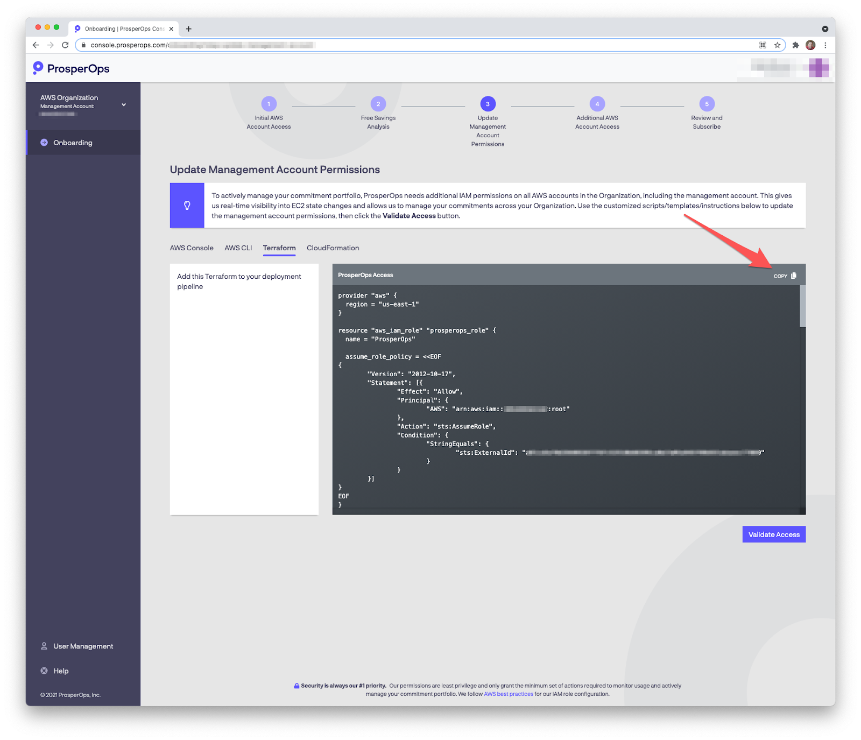Screen dimensions: 861x740
Task: Open a new browser tab
Action: click(x=189, y=29)
